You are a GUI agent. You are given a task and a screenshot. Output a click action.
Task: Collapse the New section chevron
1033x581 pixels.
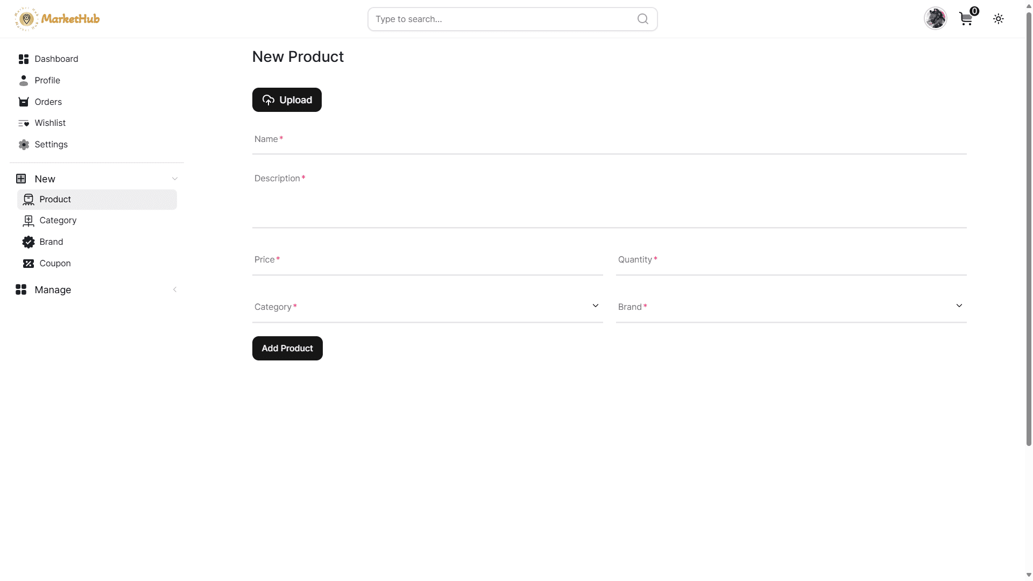coord(175,179)
